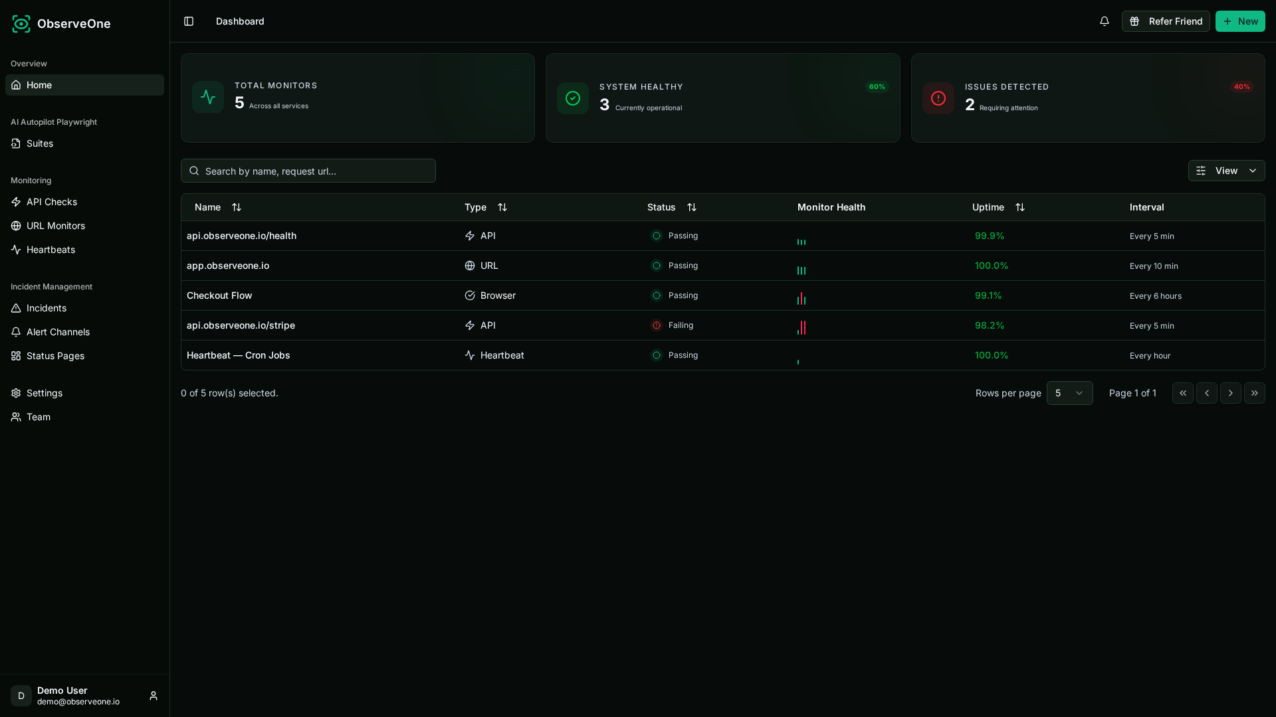This screenshot has height=717, width=1276.
Task: Toggle the sidebar panel icon
Action: pos(189,21)
